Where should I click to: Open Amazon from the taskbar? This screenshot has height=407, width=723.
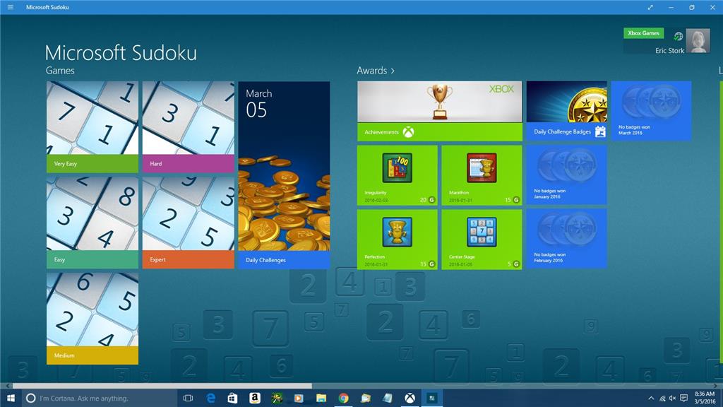point(254,398)
